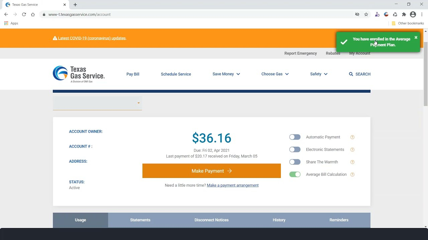Viewport: 428px width, 240px height.
Task: Open Pay Bill in the navigation
Action: 133,74
